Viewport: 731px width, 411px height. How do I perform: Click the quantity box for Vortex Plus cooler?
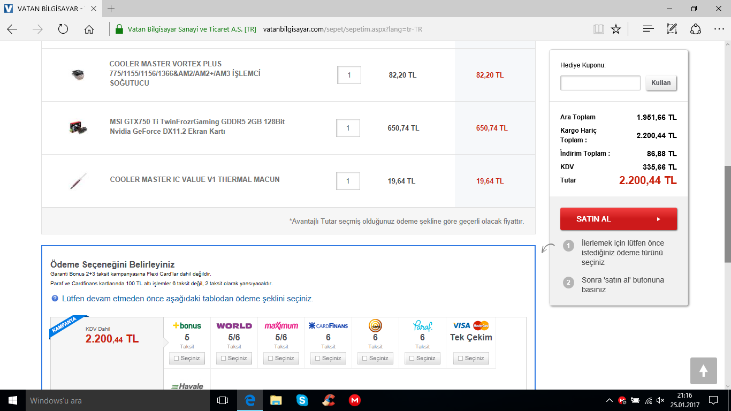coord(349,75)
